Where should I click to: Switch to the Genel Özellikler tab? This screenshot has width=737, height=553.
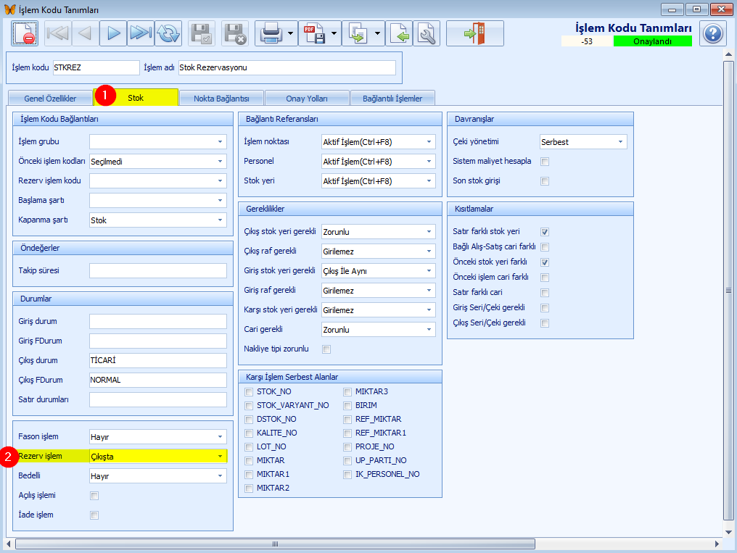point(50,99)
